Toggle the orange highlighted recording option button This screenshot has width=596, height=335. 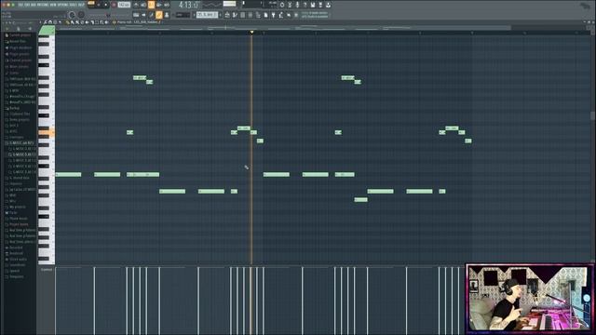[151, 5]
